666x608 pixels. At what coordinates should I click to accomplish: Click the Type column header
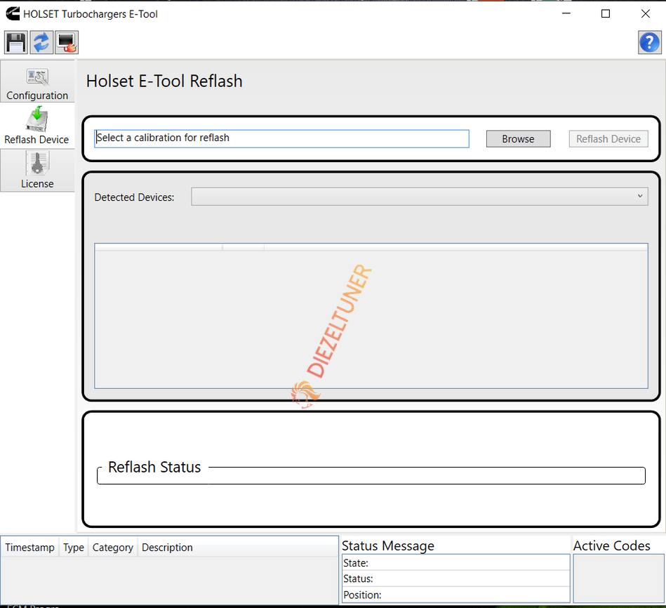point(74,547)
